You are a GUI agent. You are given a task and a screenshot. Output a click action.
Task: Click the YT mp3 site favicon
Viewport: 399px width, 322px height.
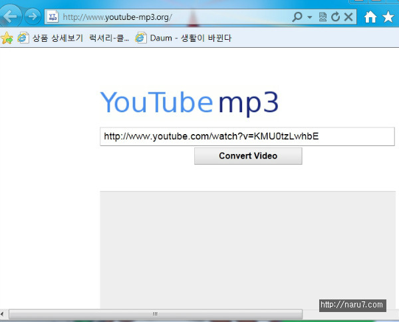pos(53,17)
